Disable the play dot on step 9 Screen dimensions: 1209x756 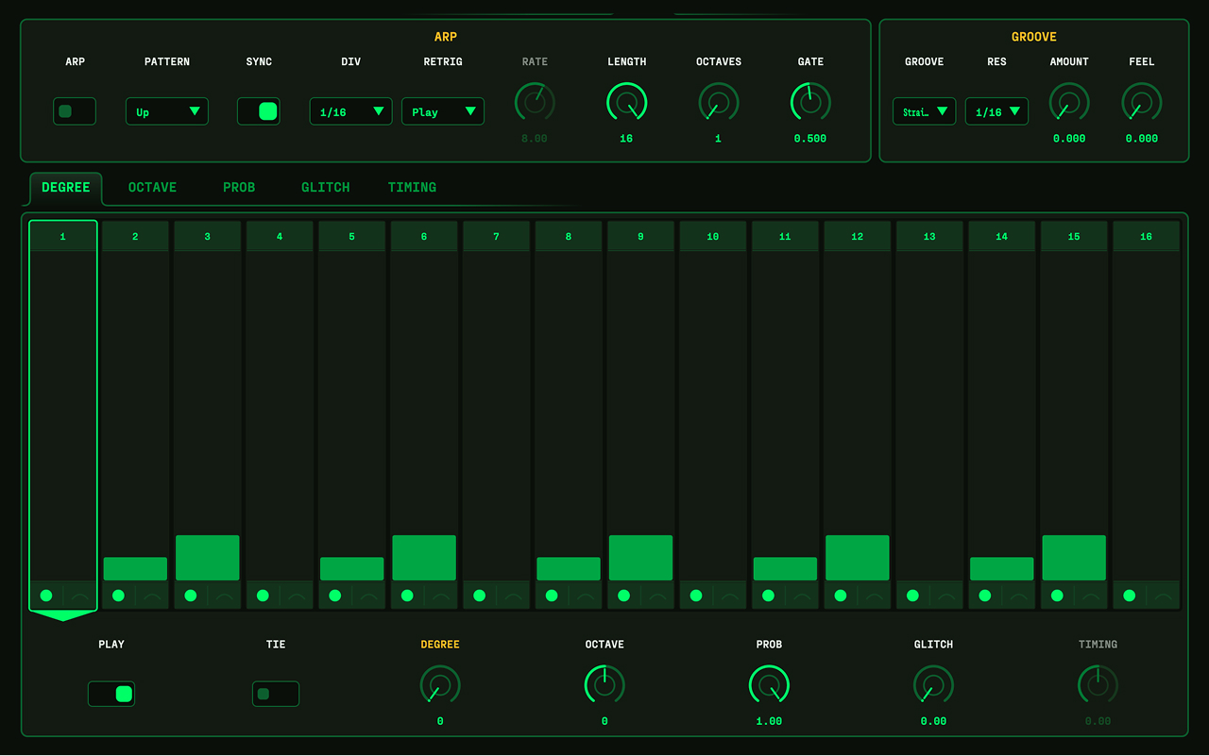click(x=624, y=596)
